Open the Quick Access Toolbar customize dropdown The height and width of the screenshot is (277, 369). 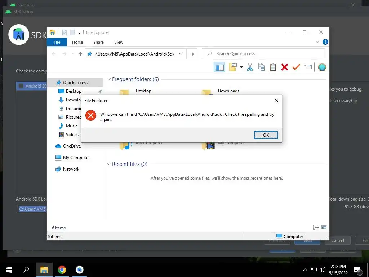click(79, 32)
